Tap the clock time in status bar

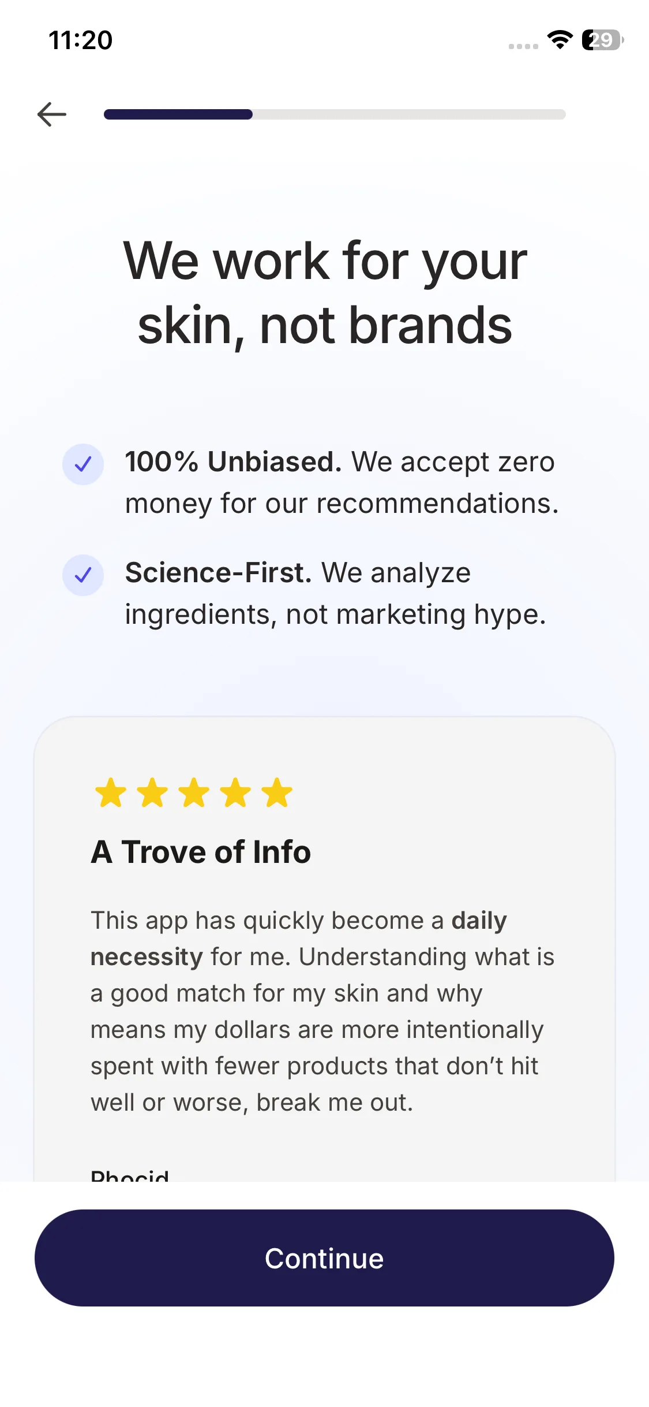click(81, 40)
